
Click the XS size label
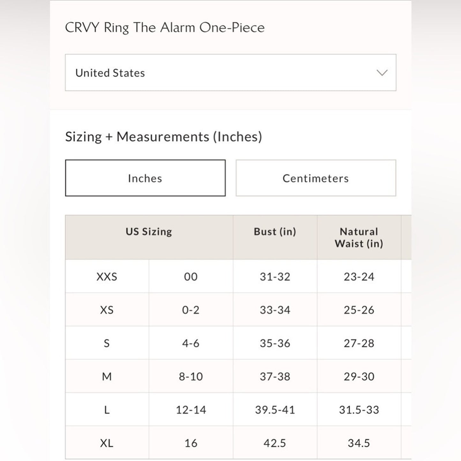(107, 310)
